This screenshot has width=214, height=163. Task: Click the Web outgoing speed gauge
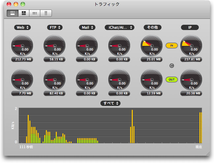point(22,80)
